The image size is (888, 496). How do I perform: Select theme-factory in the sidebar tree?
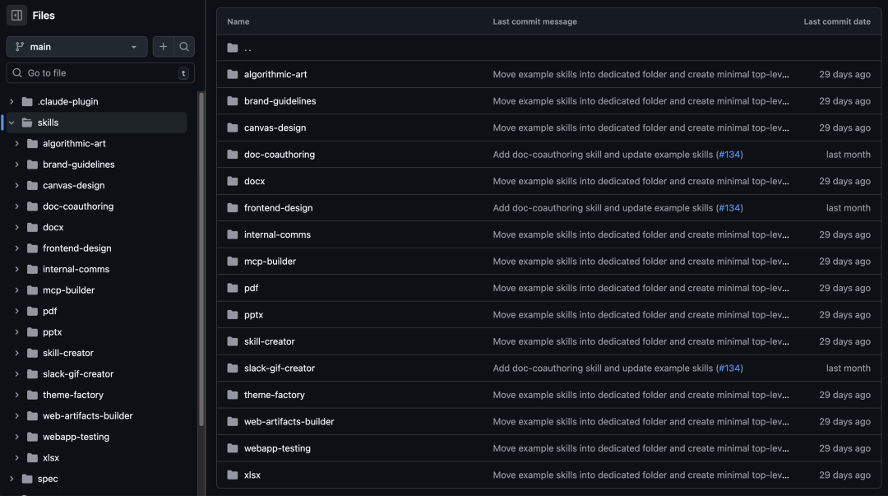[x=73, y=395]
